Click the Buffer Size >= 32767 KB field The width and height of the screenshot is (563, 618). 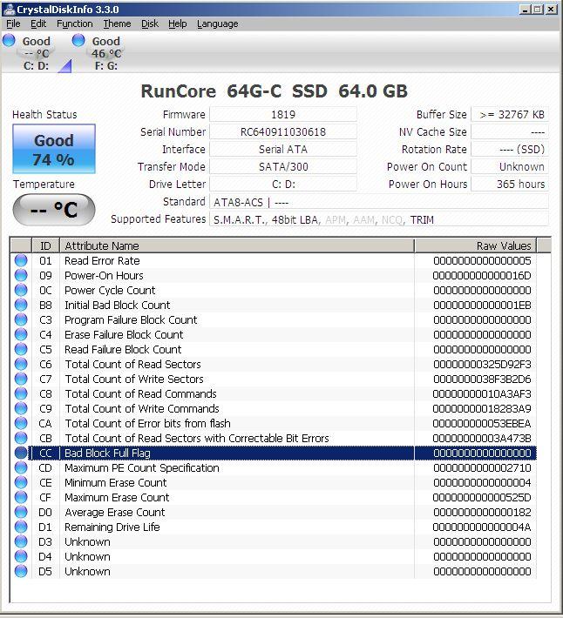510,115
